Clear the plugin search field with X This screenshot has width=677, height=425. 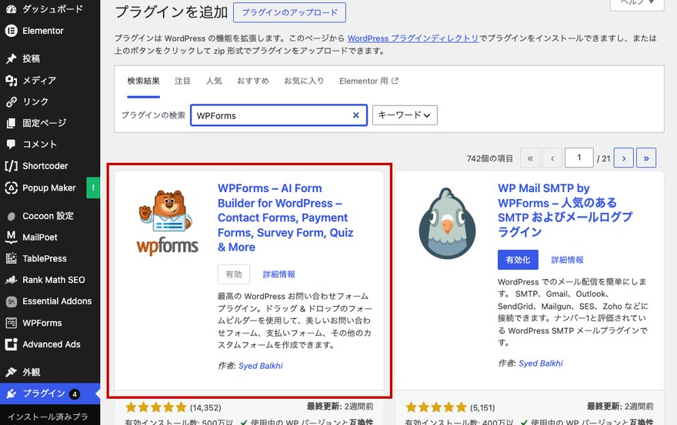click(355, 115)
